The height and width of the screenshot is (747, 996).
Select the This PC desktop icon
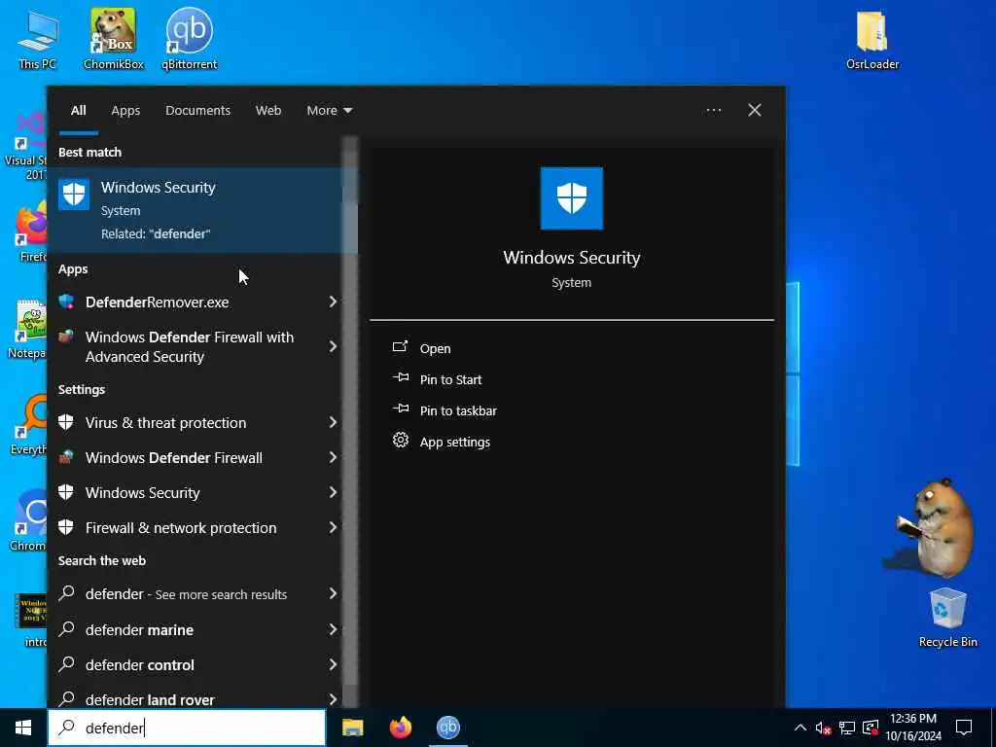pos(37,39)
